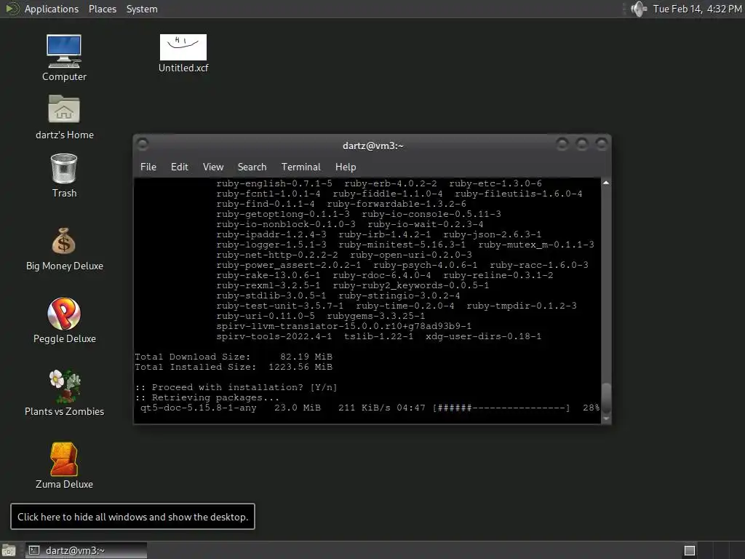Click the workspace switcher square in bottom panel

point(690,550)
